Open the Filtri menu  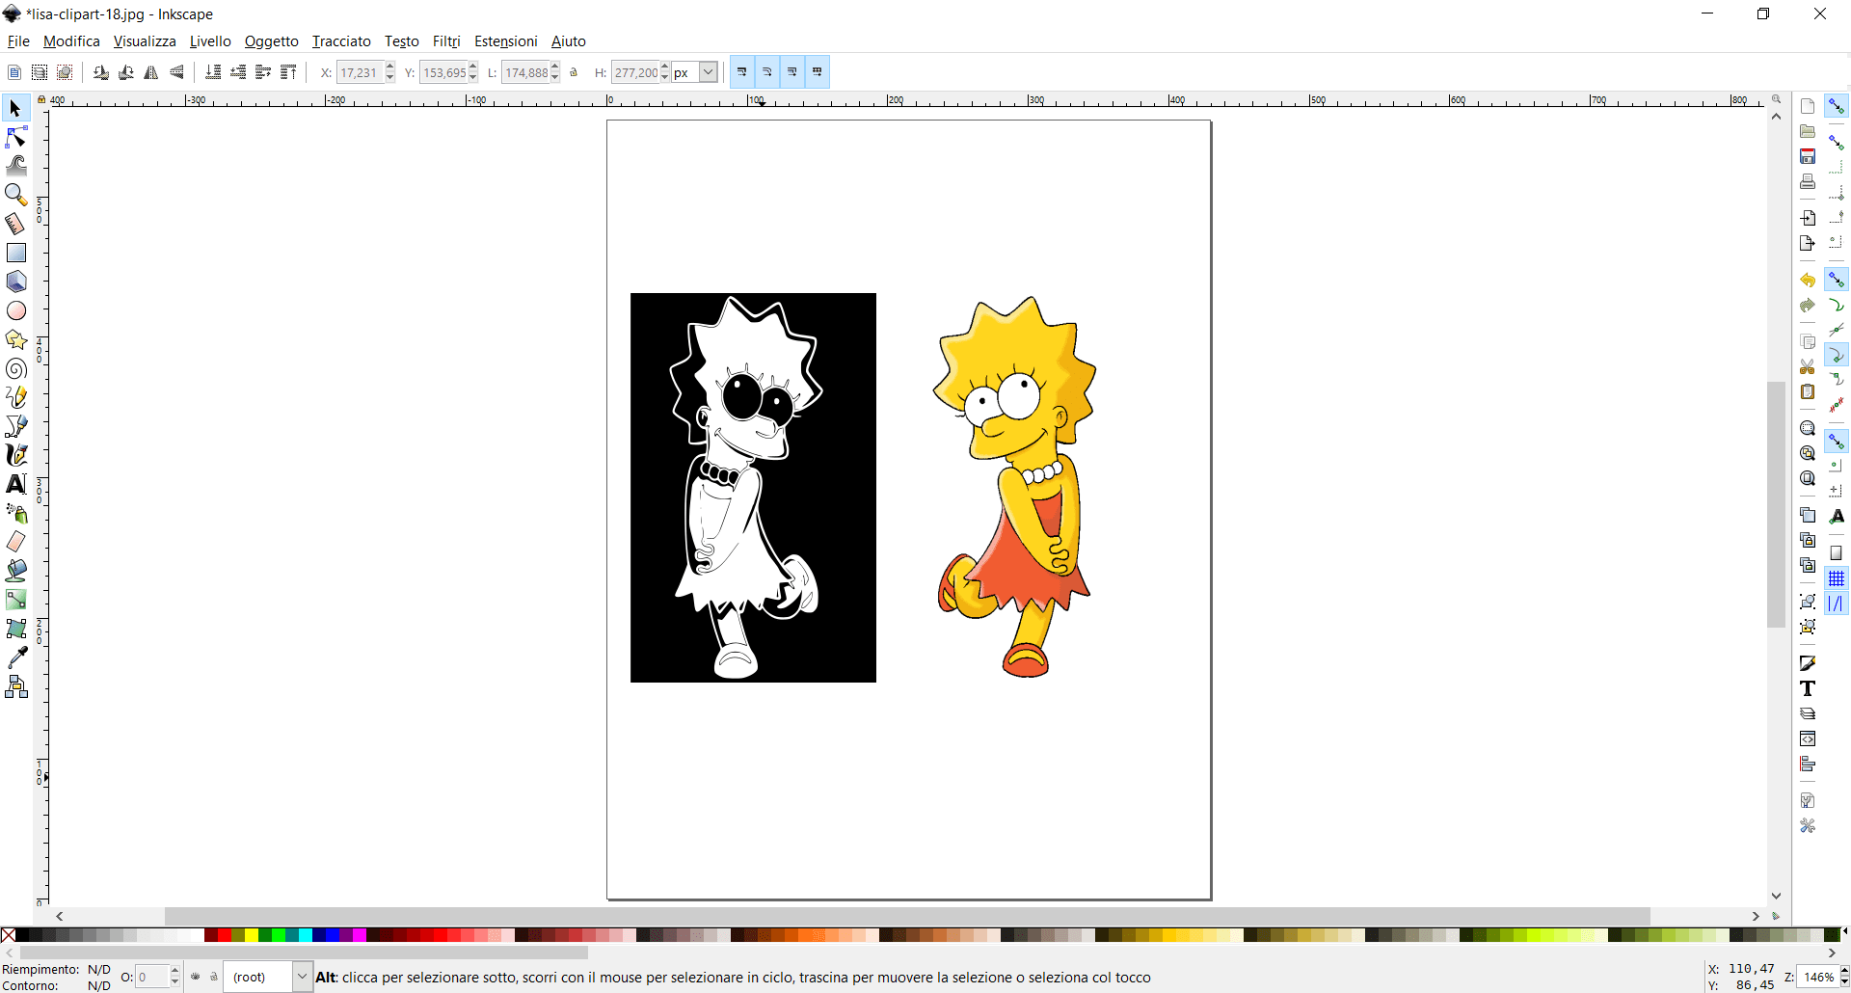click(446, 41)
